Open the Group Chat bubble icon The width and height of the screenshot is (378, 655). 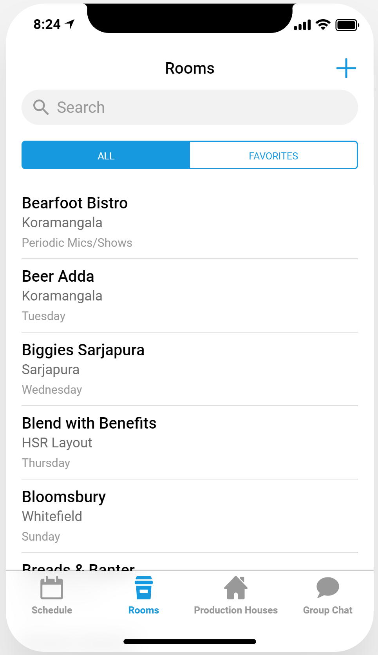tap(327, 587)
